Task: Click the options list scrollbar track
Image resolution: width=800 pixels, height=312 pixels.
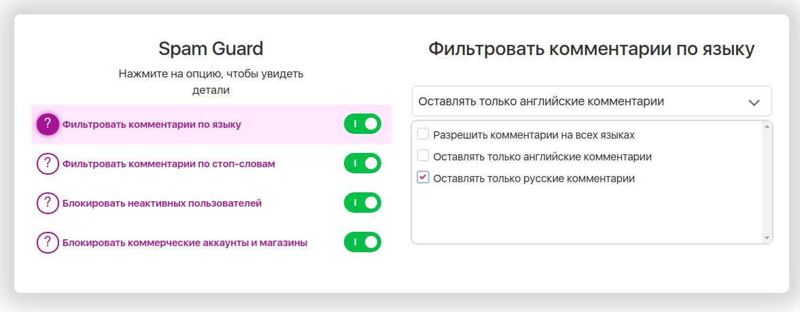Action: 767,184
